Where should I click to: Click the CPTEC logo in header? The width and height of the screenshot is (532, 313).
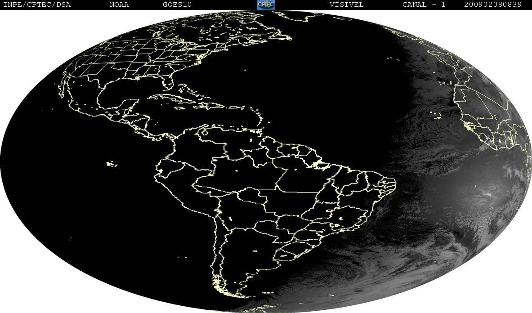266,4
